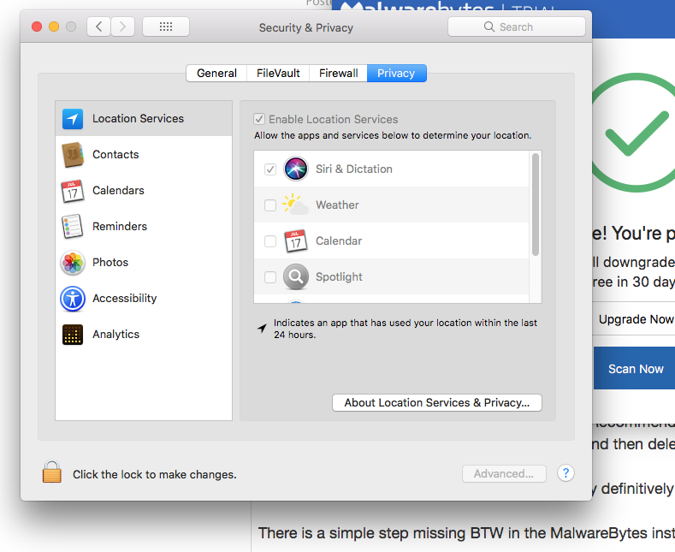675x552 pixels.
Task: Click the Location Services arrow icon in sidebar
Action: (x=73, y=119)
